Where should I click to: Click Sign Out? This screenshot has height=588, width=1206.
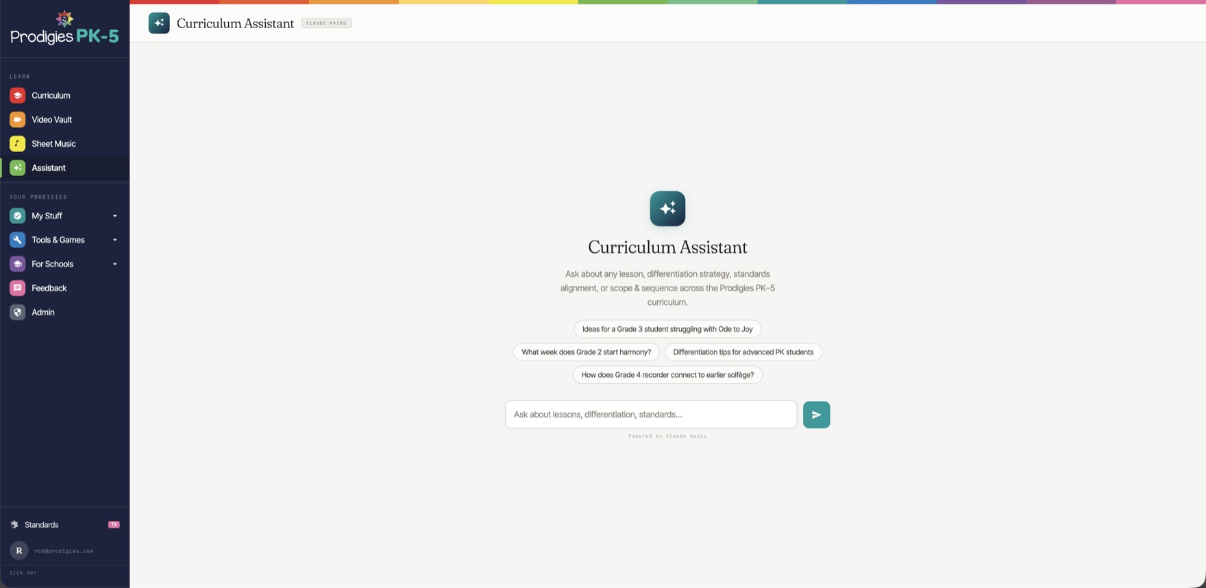(23, 573)
